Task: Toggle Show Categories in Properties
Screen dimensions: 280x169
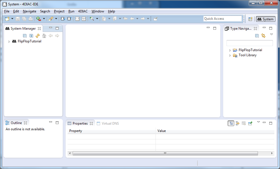Action: click(x=231, y=123)
